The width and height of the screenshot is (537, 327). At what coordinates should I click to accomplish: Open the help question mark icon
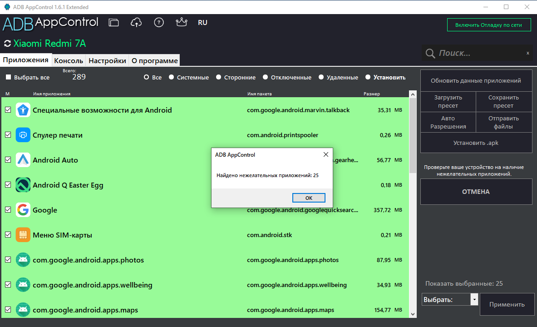(x=159, y=23)
